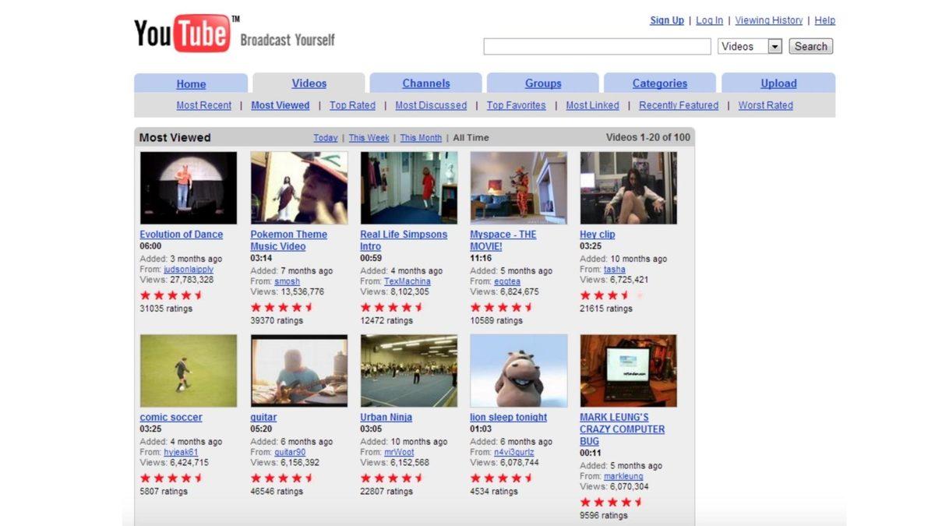Open the Upload tab
The width and height of the screenshot is (935, 526).
click(778, 83)
